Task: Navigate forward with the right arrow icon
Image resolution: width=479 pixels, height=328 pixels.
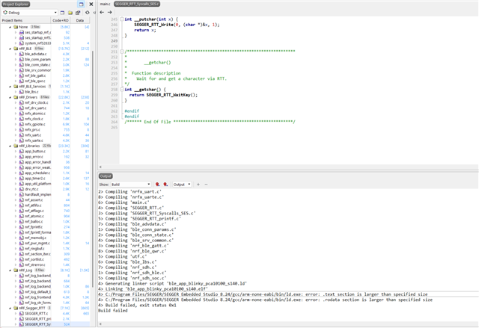Action: tap(110, 13)
